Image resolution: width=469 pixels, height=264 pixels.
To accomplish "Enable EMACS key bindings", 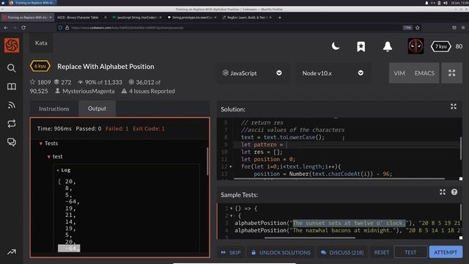I will [424, 73].
